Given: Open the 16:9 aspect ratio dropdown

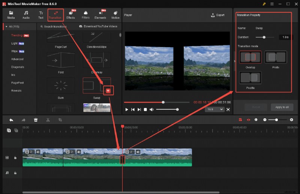Looking at the screenshot, I should pyautogui.click(x=214, y=109).
